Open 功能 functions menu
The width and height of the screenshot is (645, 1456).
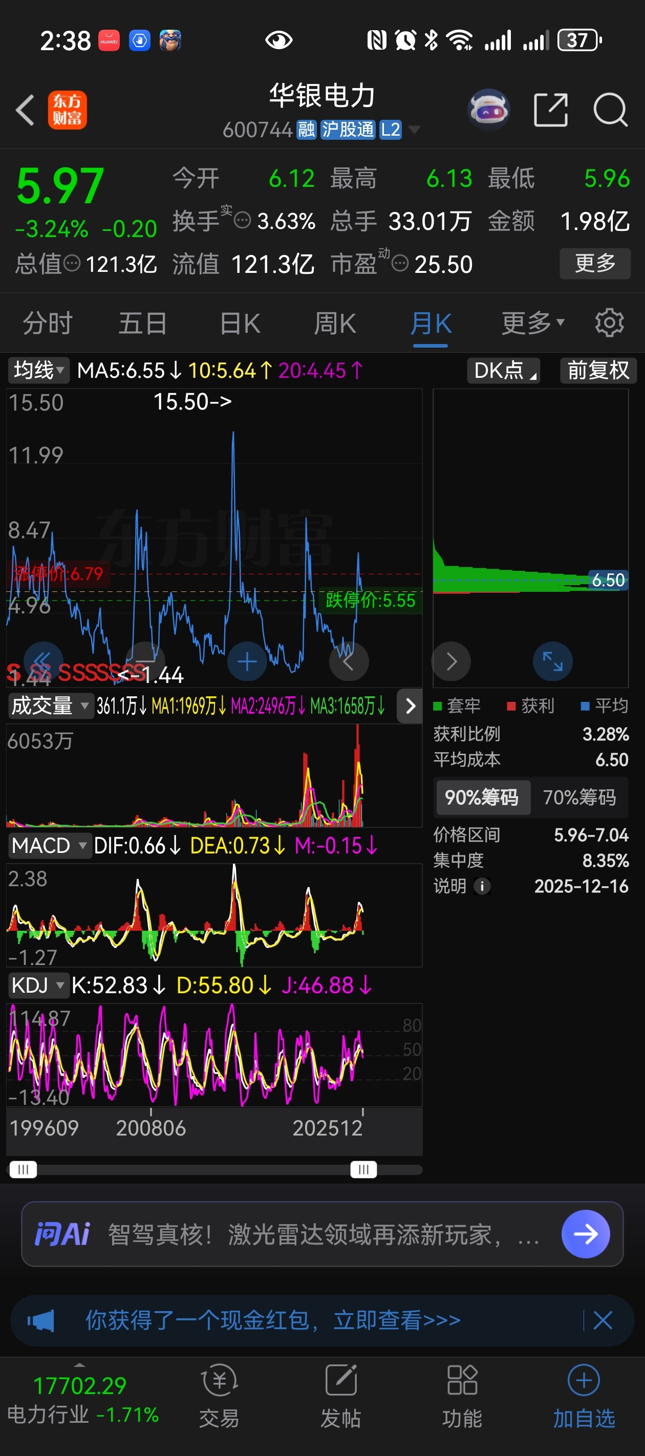[x=462, y=1397]
